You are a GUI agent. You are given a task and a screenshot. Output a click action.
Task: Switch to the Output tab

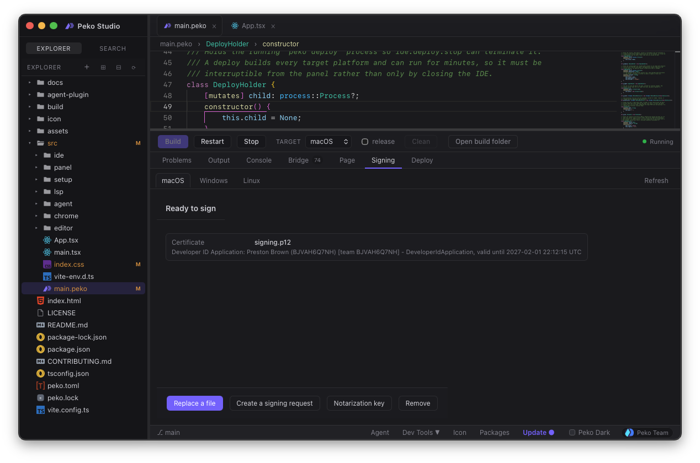coord(219,160)
